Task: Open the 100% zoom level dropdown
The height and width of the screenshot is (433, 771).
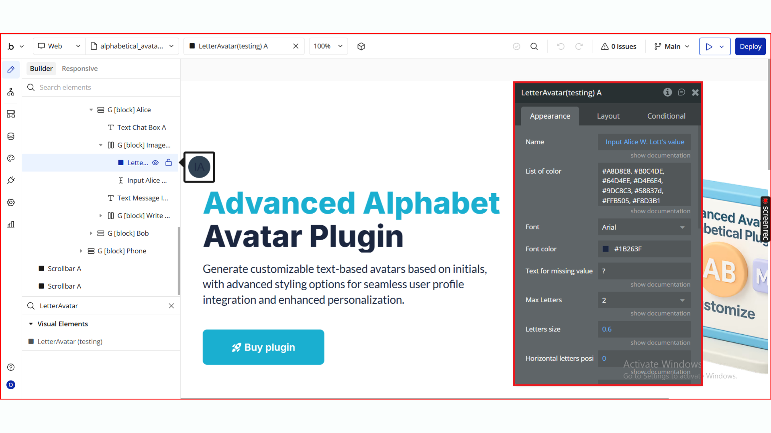Action: tap(328, 47)
